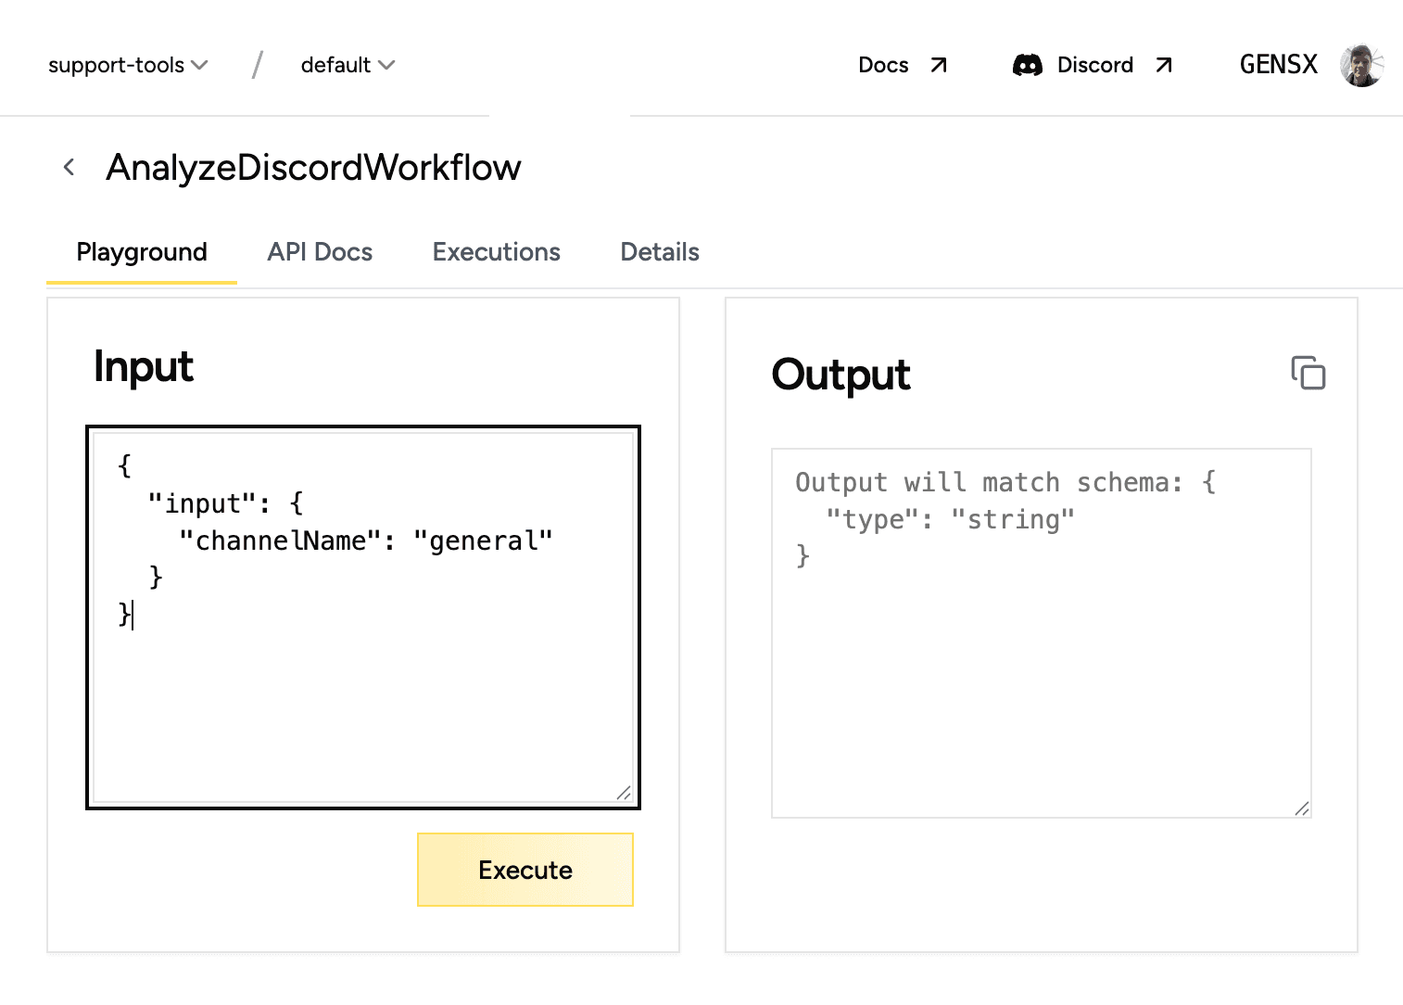
Task: Open the Docs link in the header
Action: coord(883,64)
